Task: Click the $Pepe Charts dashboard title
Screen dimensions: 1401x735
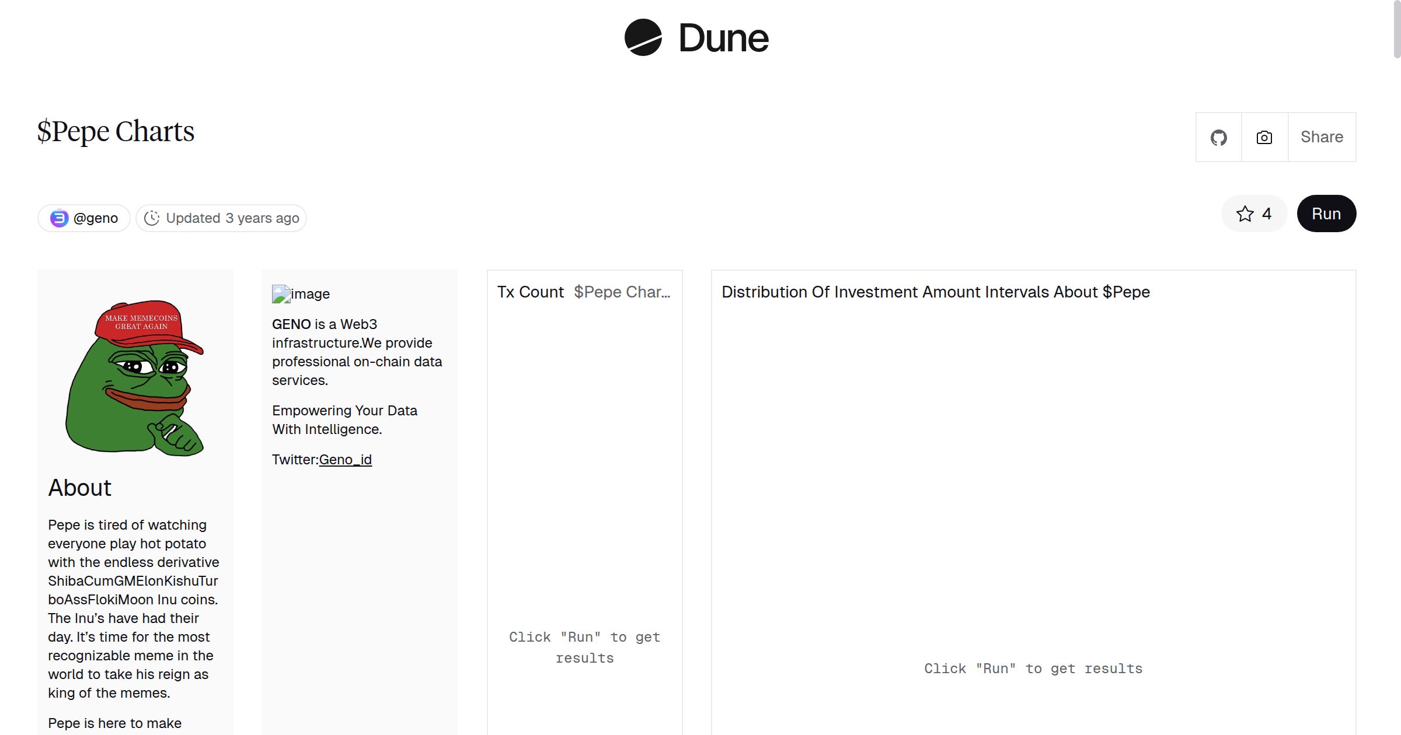Action: [116, 132]
